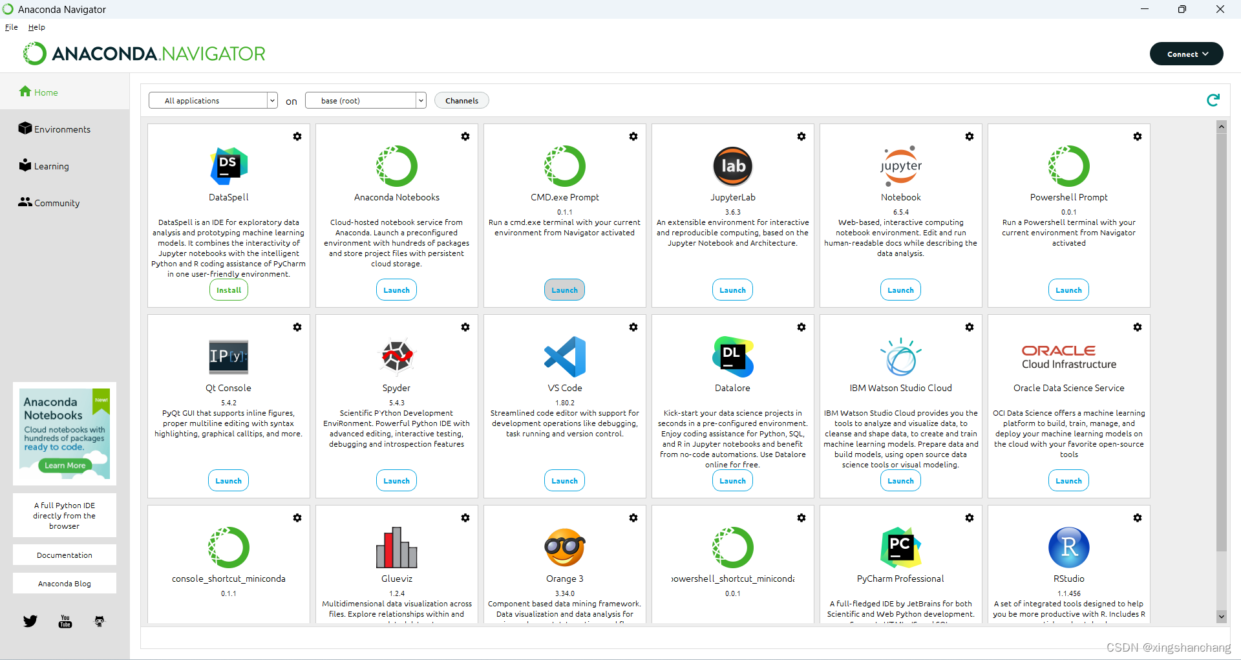Launch Spyder
The image size is (1241, 660).
[397, 481]
